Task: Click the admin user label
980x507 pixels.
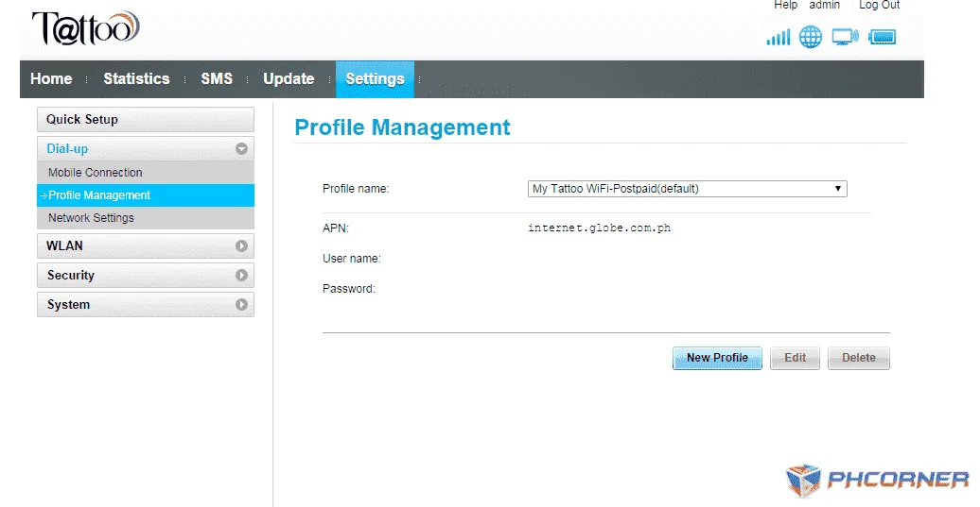Action: pos(824,5)
